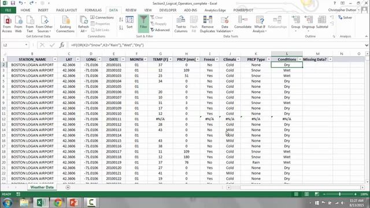
Task: Open the FILE tab
Action: click(x=8, y=10)
